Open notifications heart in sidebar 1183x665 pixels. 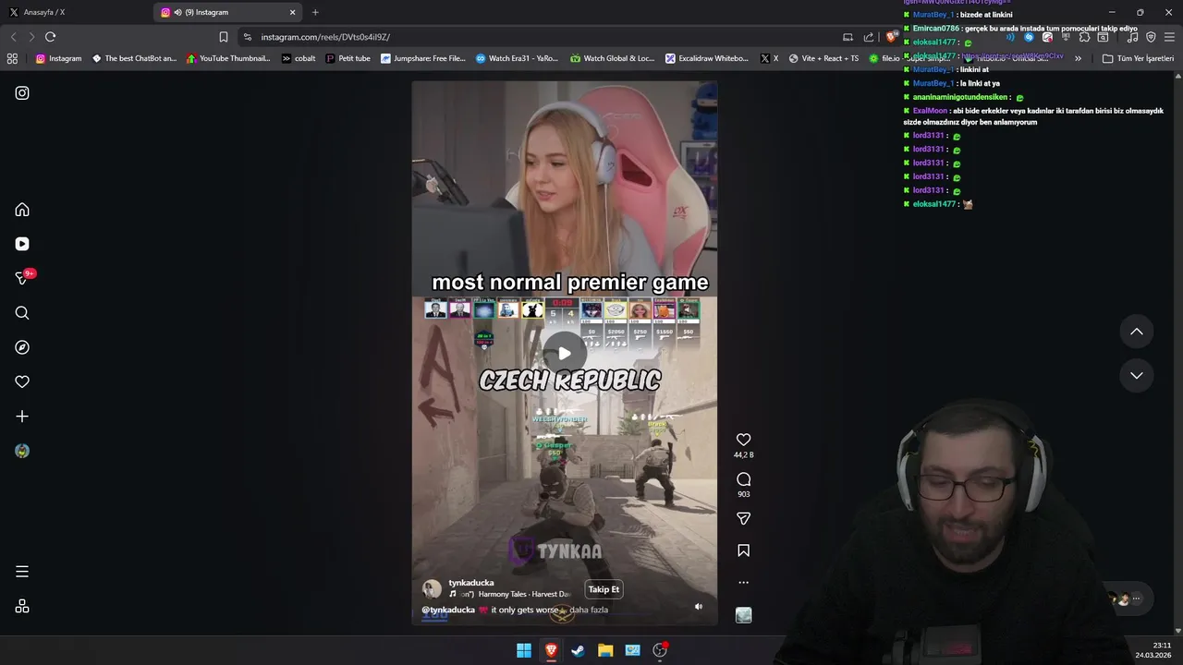pyautogui.click(x=22, y=381)
